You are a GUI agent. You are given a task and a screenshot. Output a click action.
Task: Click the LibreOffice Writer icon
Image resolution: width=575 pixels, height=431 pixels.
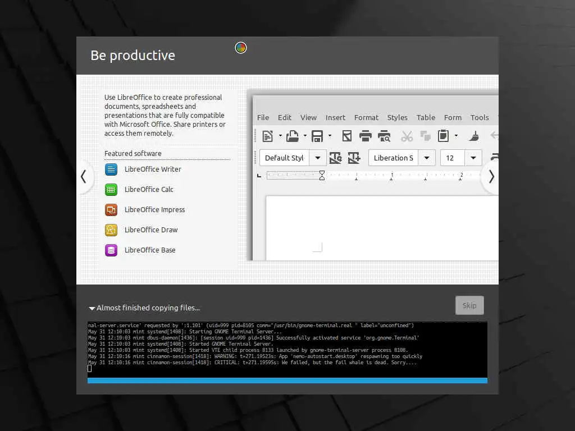coord(111,169)
